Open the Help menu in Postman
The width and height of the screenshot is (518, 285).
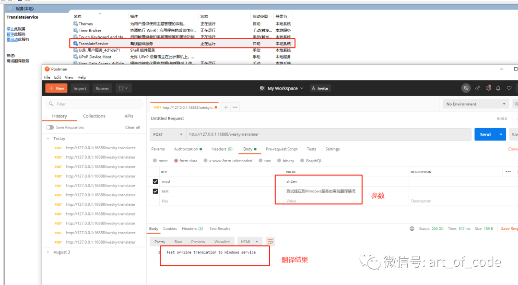coord(82,77)
